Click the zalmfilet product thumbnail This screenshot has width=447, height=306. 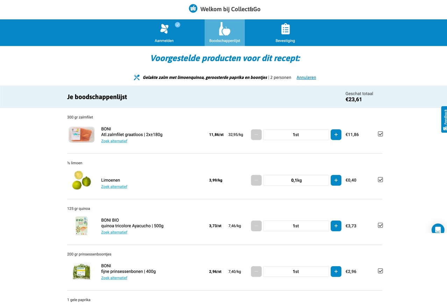click(x=81, y=134)
